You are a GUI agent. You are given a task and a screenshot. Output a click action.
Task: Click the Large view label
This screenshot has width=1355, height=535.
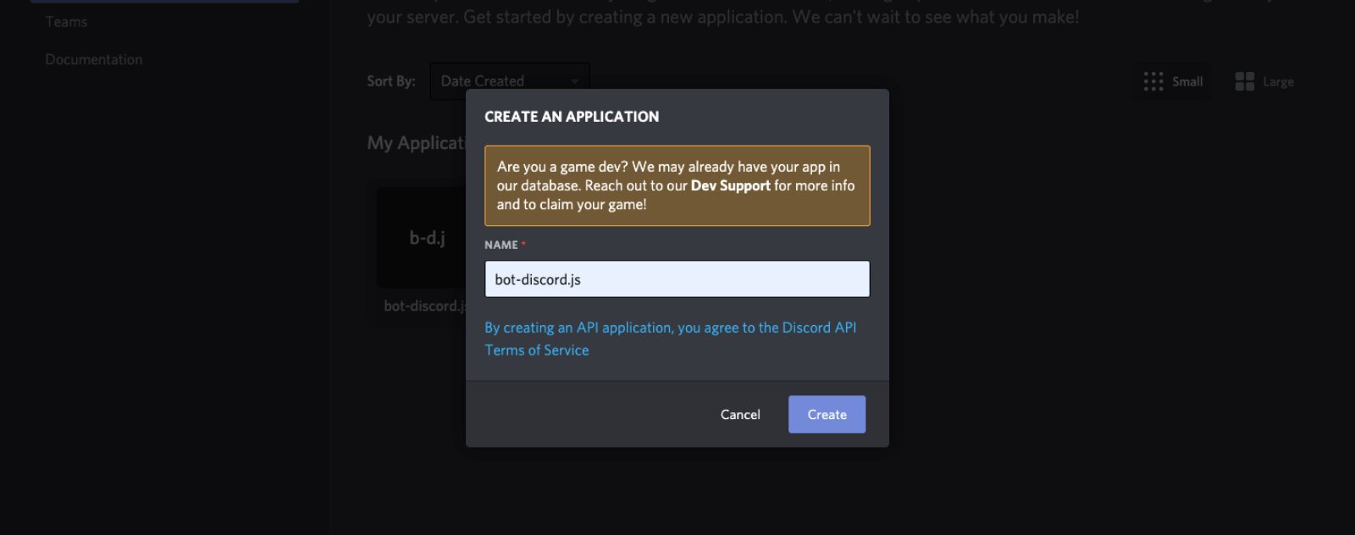(x=1278, y=81)
